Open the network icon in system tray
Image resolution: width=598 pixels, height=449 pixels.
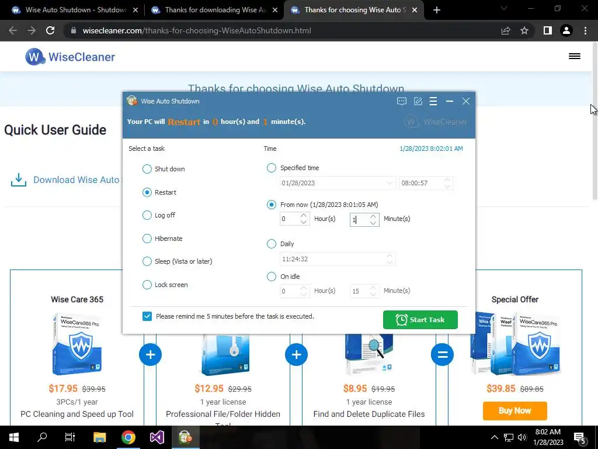(x=509, y=437)
